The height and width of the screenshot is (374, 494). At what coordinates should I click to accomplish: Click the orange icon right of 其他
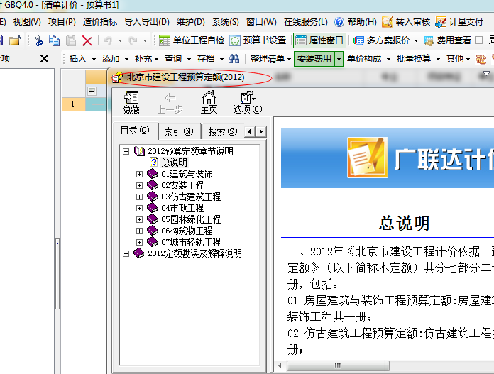[481, 59]
